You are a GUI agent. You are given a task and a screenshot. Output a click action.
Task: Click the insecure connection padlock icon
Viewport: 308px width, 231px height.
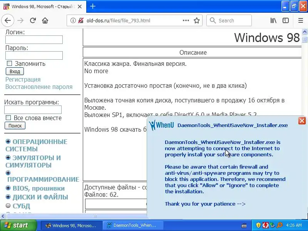pyautogui.click(x=81, y=20)
